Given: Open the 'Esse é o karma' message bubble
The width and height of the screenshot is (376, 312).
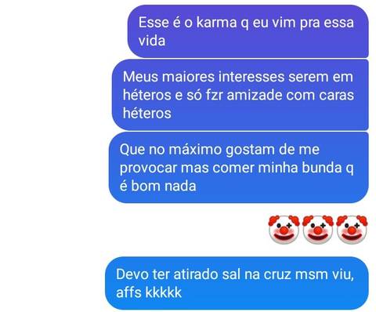Looking at the screenshot, I should pyautogui.click(x=248, y=31).
